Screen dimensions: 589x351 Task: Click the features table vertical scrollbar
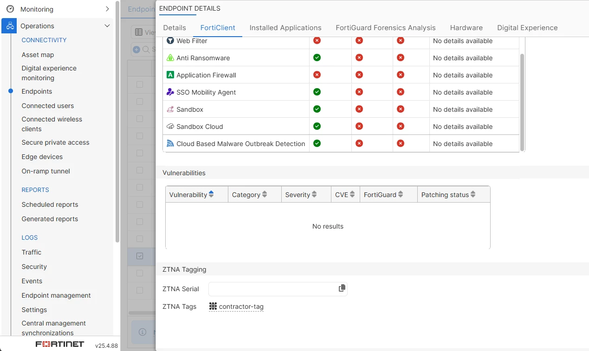pos(522,102)
